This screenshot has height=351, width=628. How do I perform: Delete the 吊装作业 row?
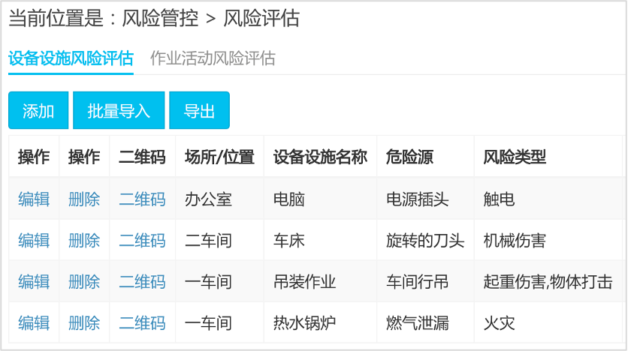point(84,282)
